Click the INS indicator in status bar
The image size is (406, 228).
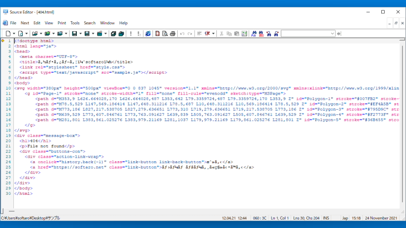326,218
